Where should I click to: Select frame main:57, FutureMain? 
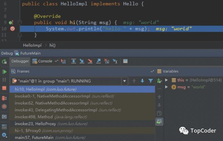[x=82, y=138]
